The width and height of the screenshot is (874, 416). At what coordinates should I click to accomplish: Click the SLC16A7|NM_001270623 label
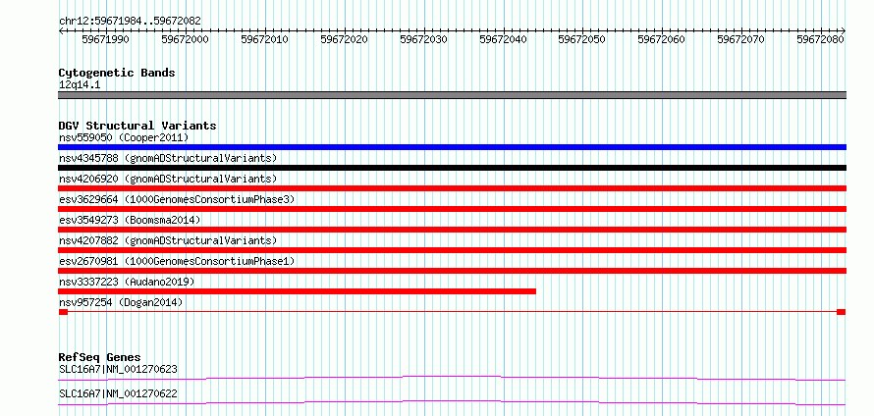(118, 369)
